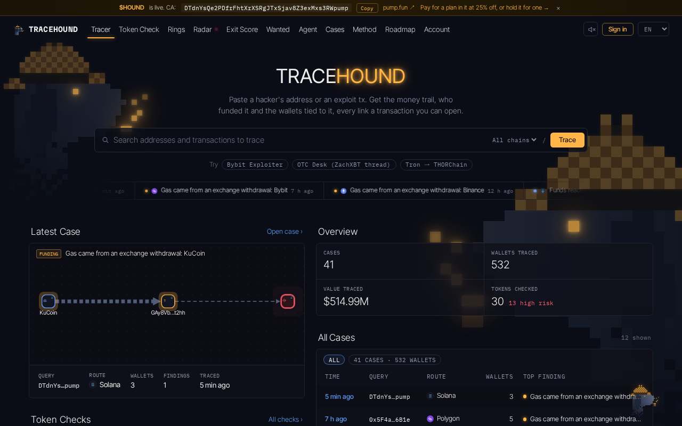Click the chain icon beside the Bybit ticker item
The height and width of the screenshot is (426, 682).
coord(155,191)
